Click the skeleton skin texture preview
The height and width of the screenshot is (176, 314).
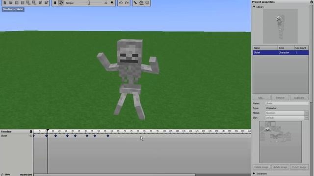pyautogui.click(x=281, y=142)
